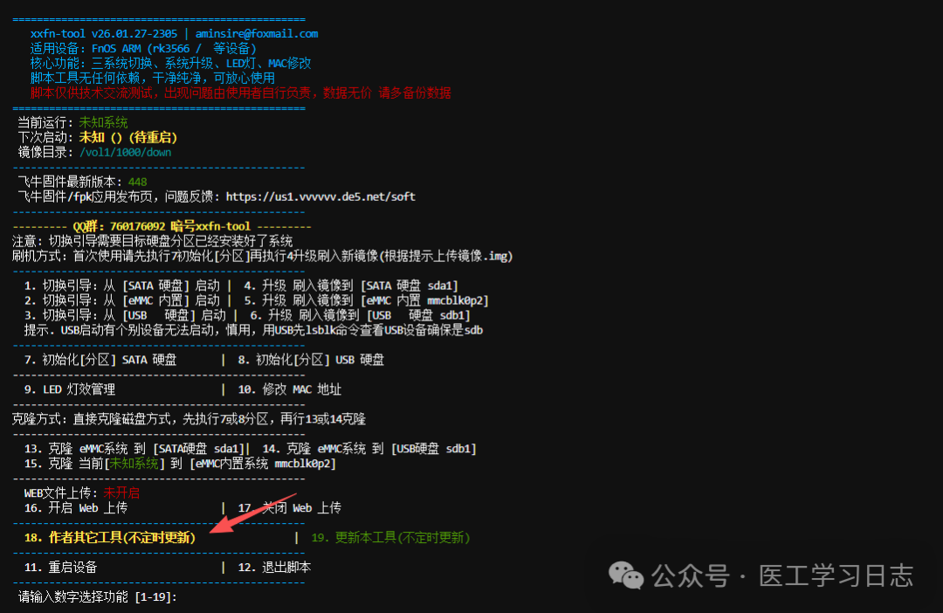Screen dimensions: 943x613
Task: Select option 8 initialize USB disk partition
Action: [311, 360]
